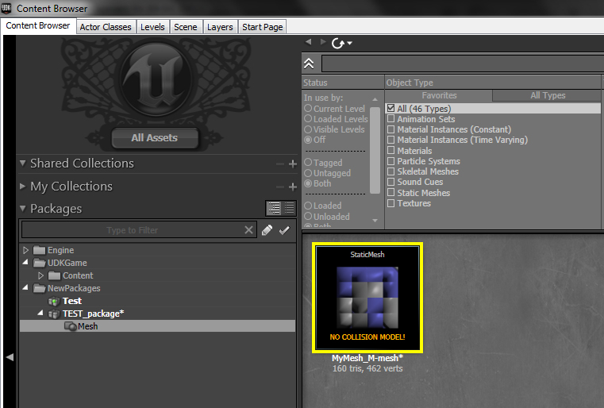Switch packages to tree view icon

tap(274, 209)
